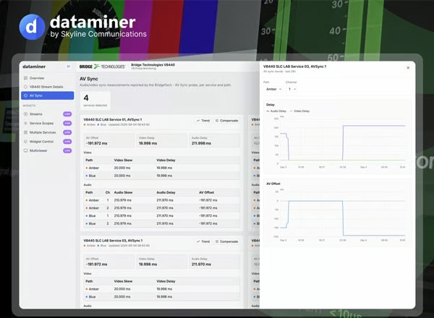This screenshot has height=318, width=434.
Task: Click the Video Skew column header in Service 01
Action: (123, 160)
